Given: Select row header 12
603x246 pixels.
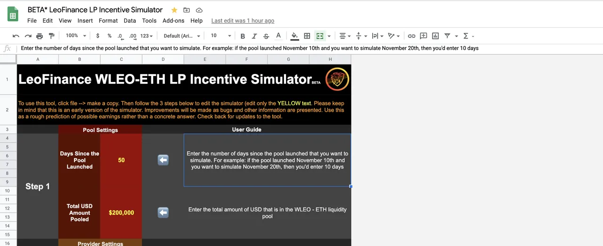Looking at the screenshot, I should (x=8, y=208).
